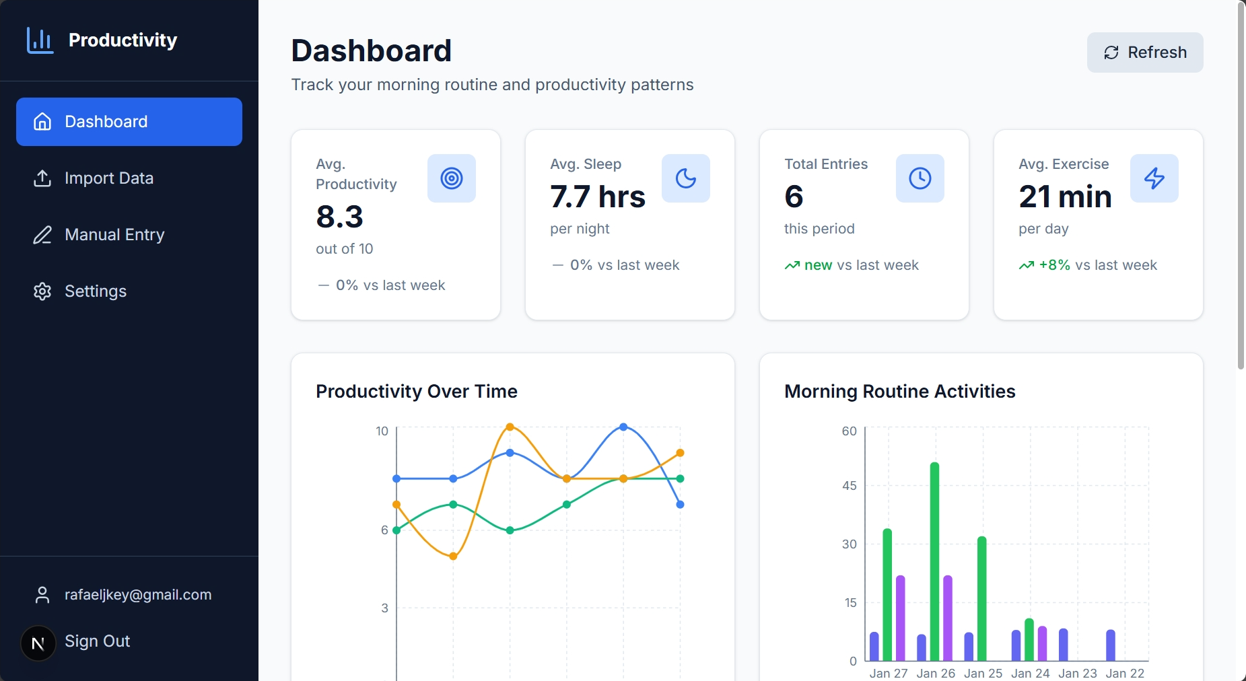This screenshot has height=681, width=1246.
Task: Click the tall green bar for Jan 26
Action: click(x=934, y=561)
